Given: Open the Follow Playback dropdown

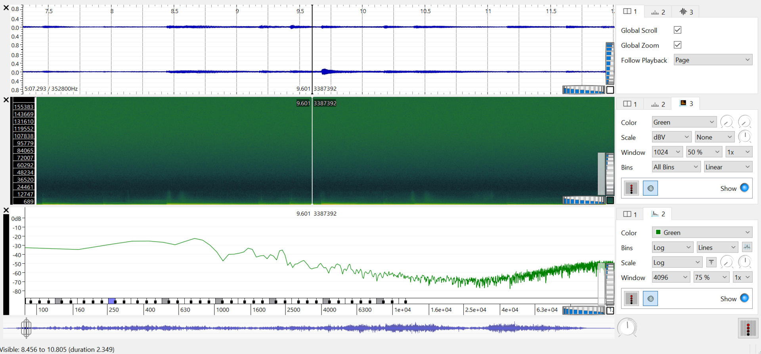Looking at the screenshot, I should coord(713,60).
